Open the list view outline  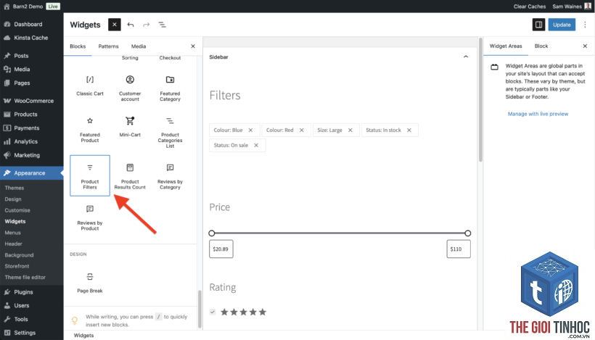pos(162,25)
